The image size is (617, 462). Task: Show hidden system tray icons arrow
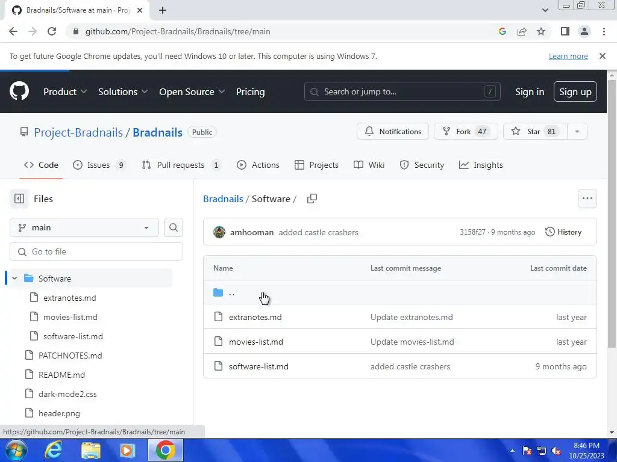point(512,451)
